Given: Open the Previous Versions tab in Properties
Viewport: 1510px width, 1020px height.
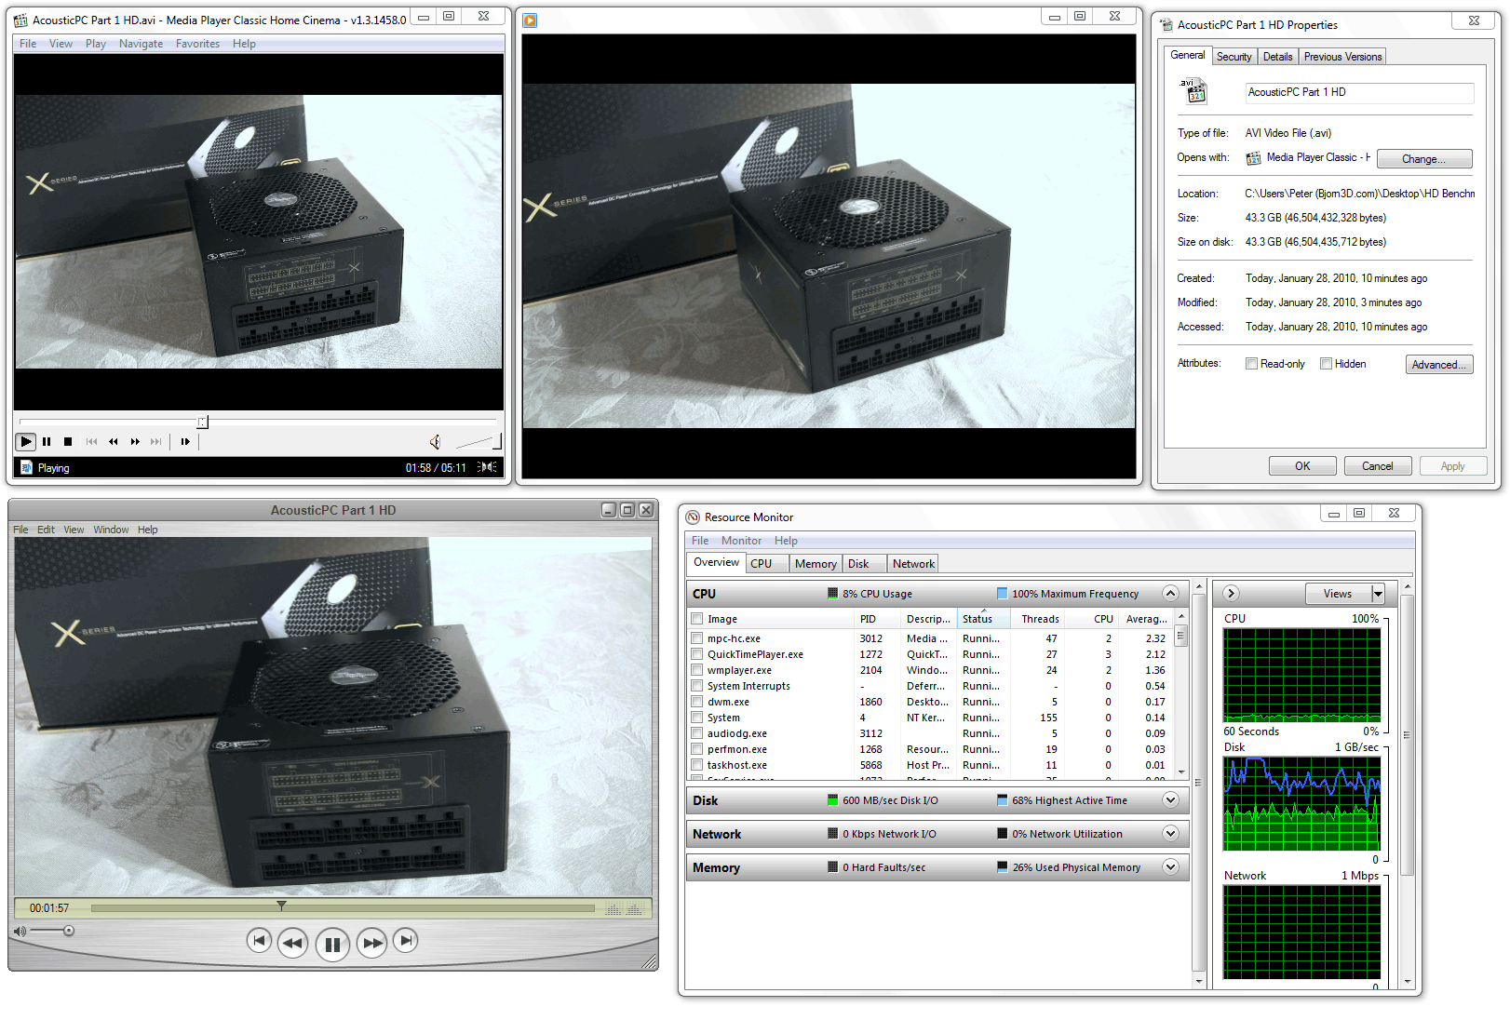Looking at the screenshot, I should [1342, 57].
